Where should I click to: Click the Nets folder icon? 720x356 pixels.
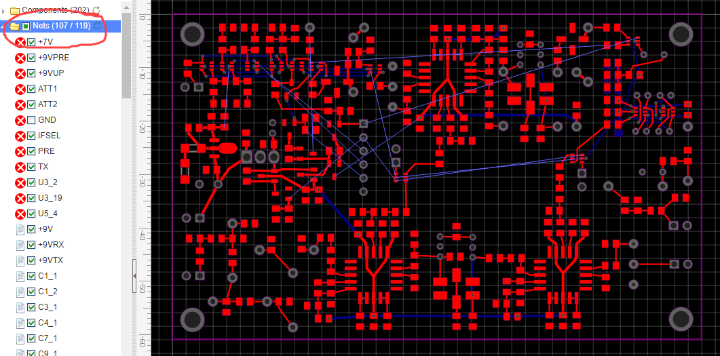(x=14, y=26)
